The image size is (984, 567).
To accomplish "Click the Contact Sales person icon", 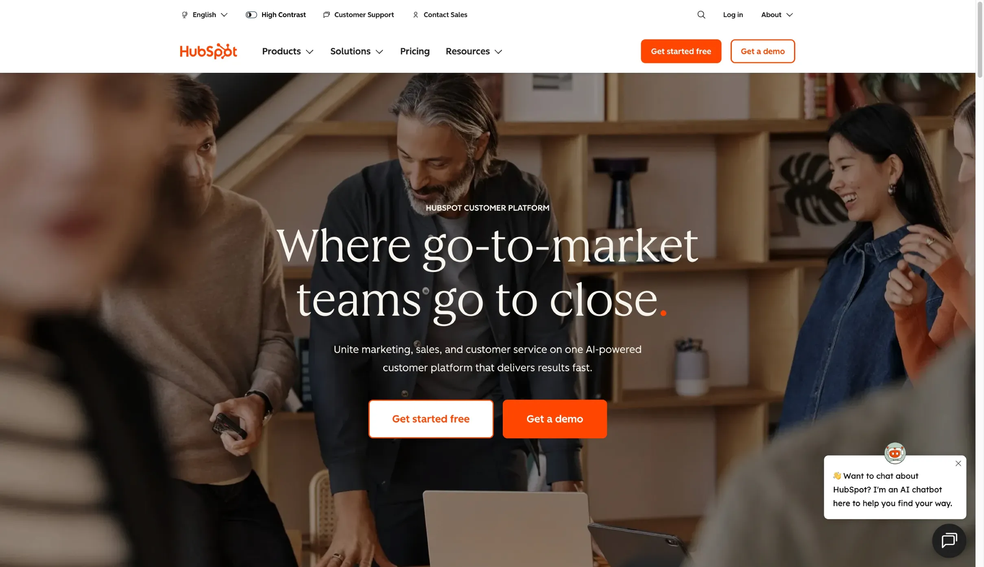I will click(x=415, y=15).
